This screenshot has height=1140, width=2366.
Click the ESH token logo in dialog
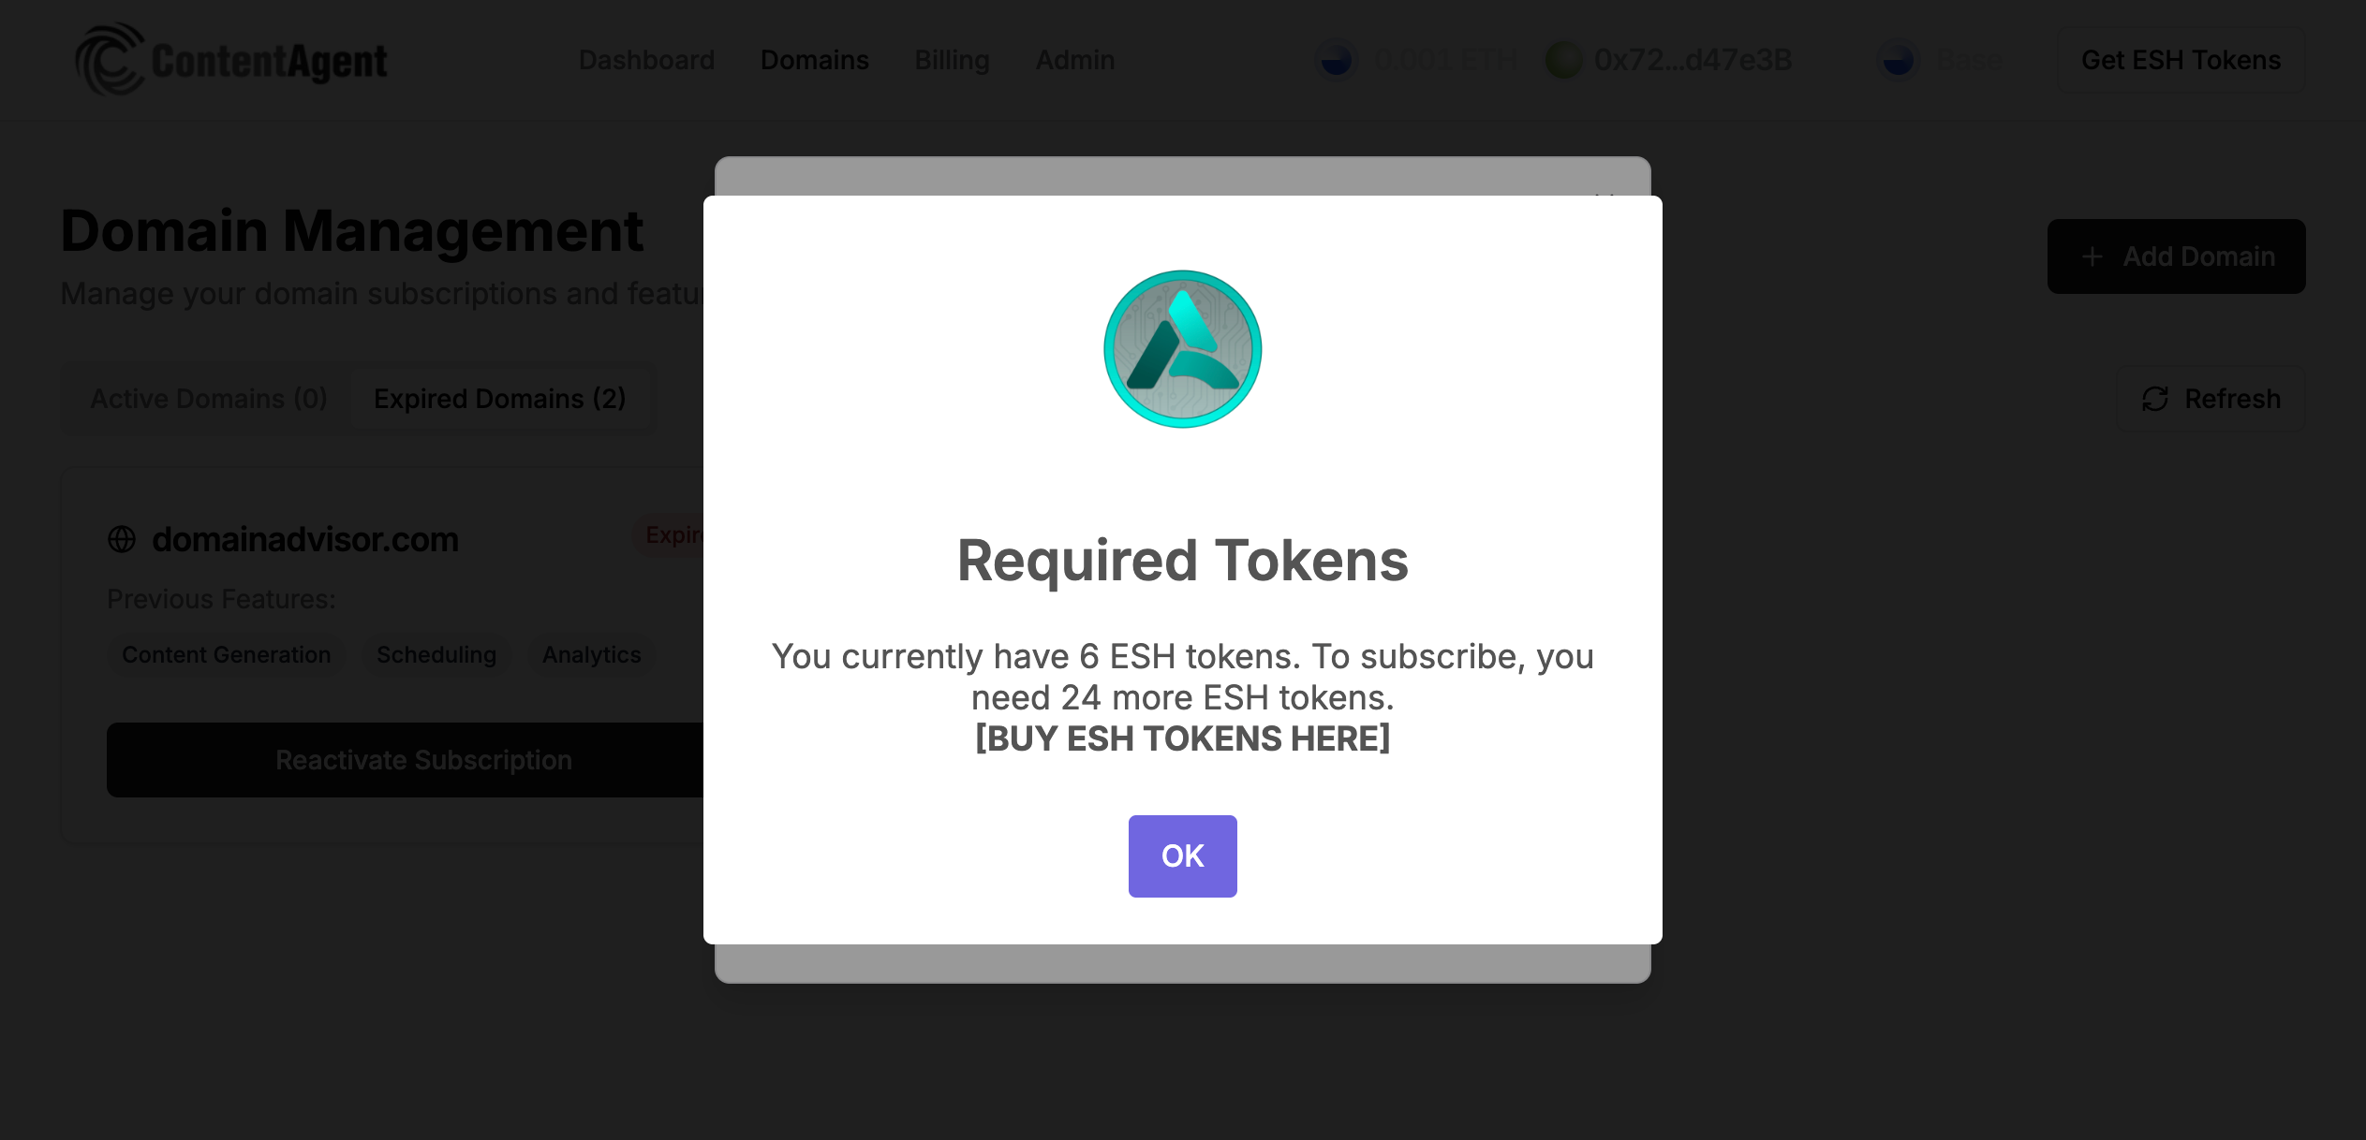click(1182, 349)
